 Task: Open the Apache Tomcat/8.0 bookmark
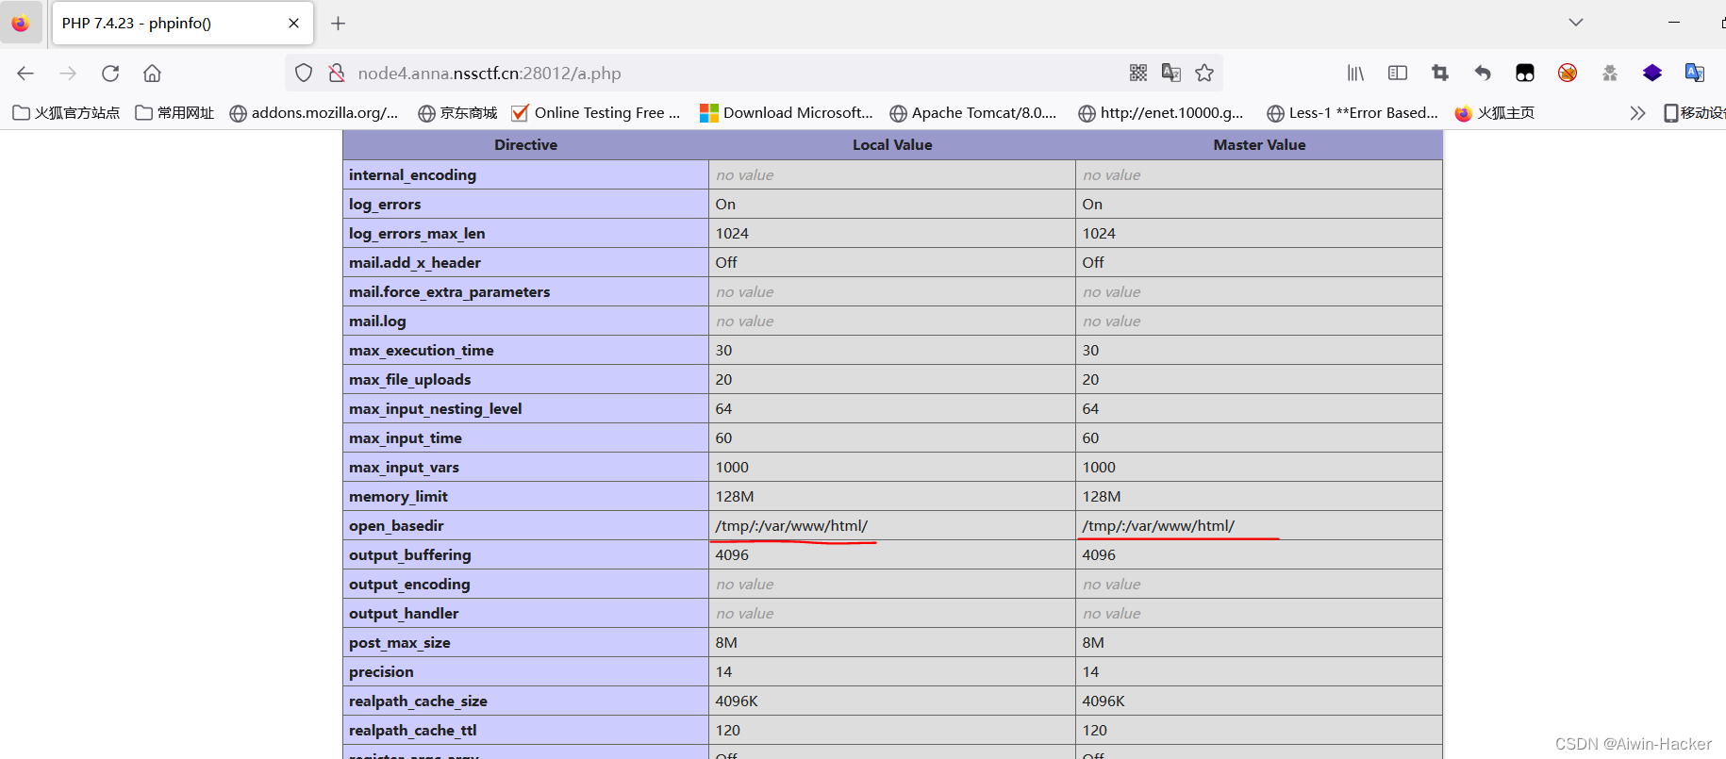973,113
